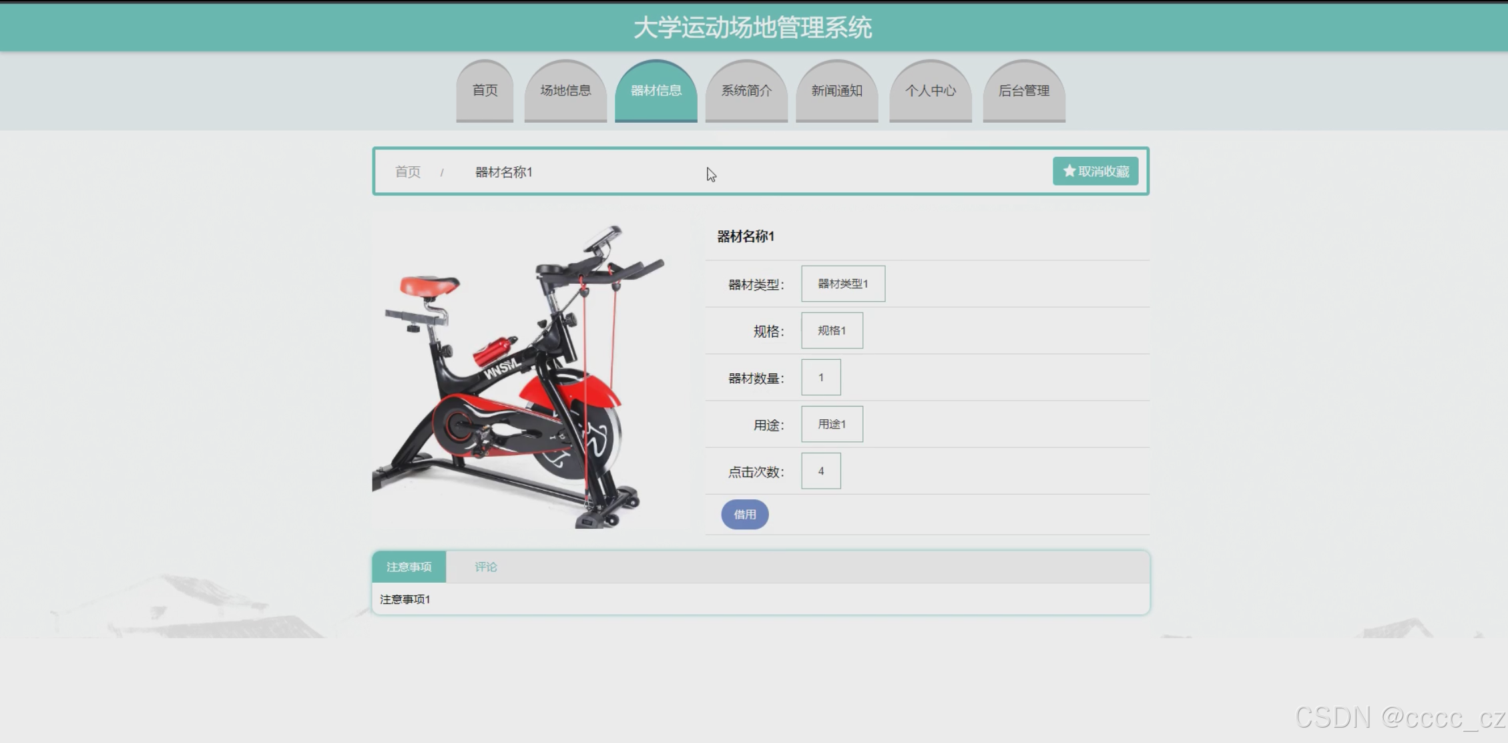Click the 规格1 value box

pos(832,330)
